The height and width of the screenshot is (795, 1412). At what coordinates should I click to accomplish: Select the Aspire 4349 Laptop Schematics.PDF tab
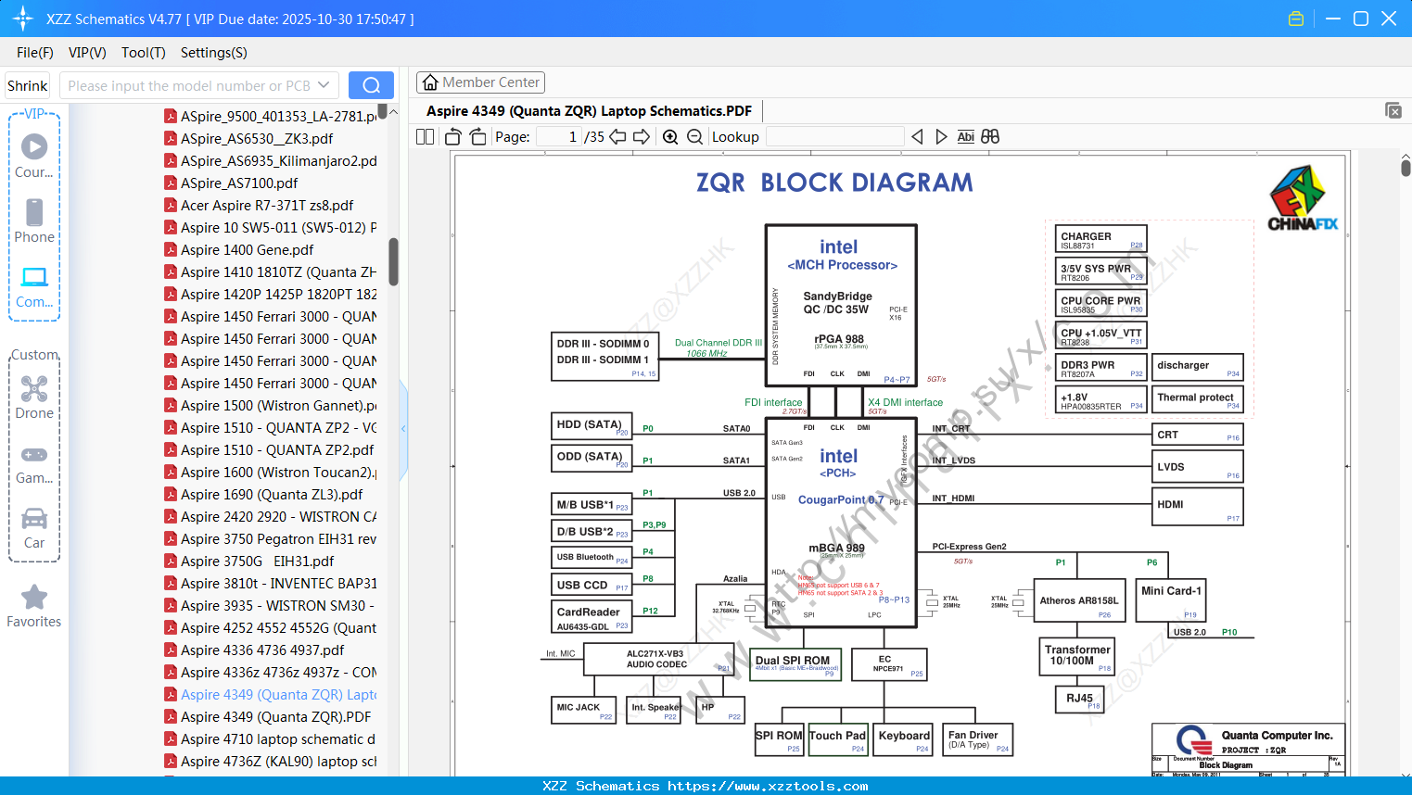point(590,111)
